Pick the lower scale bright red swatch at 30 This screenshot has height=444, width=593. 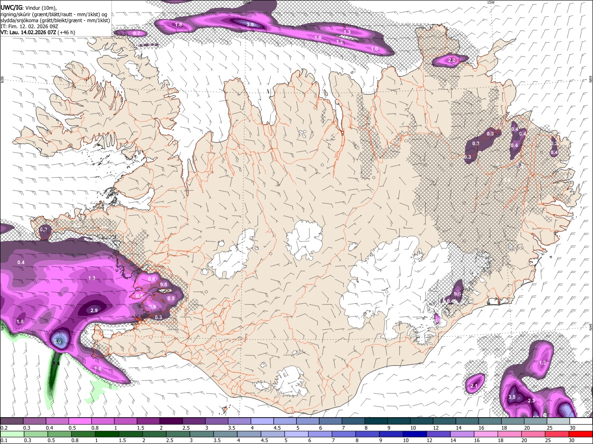[x=580, y=434]
